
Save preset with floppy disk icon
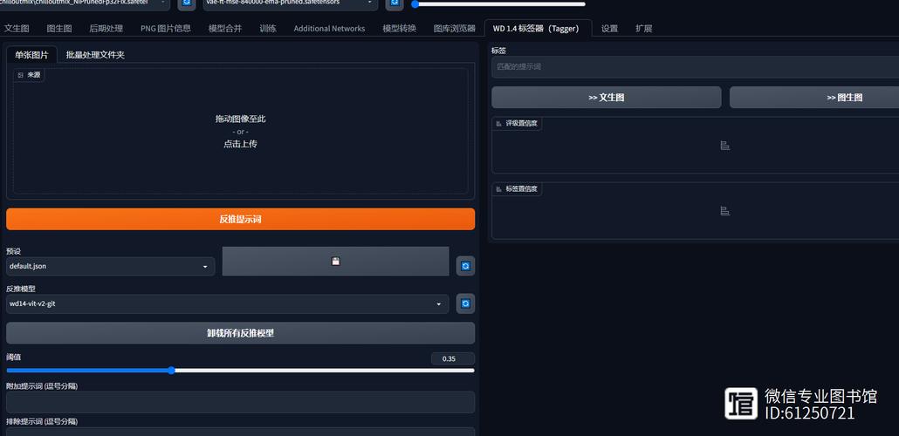pyautogui.click(x=335, y=262)
